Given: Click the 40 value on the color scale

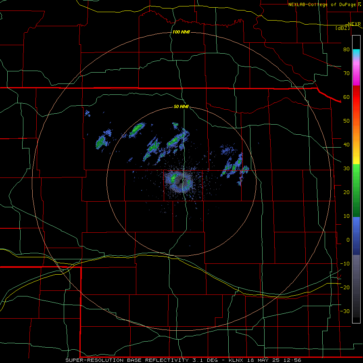Looking at the screenshot, I should (x=346, y=145).
